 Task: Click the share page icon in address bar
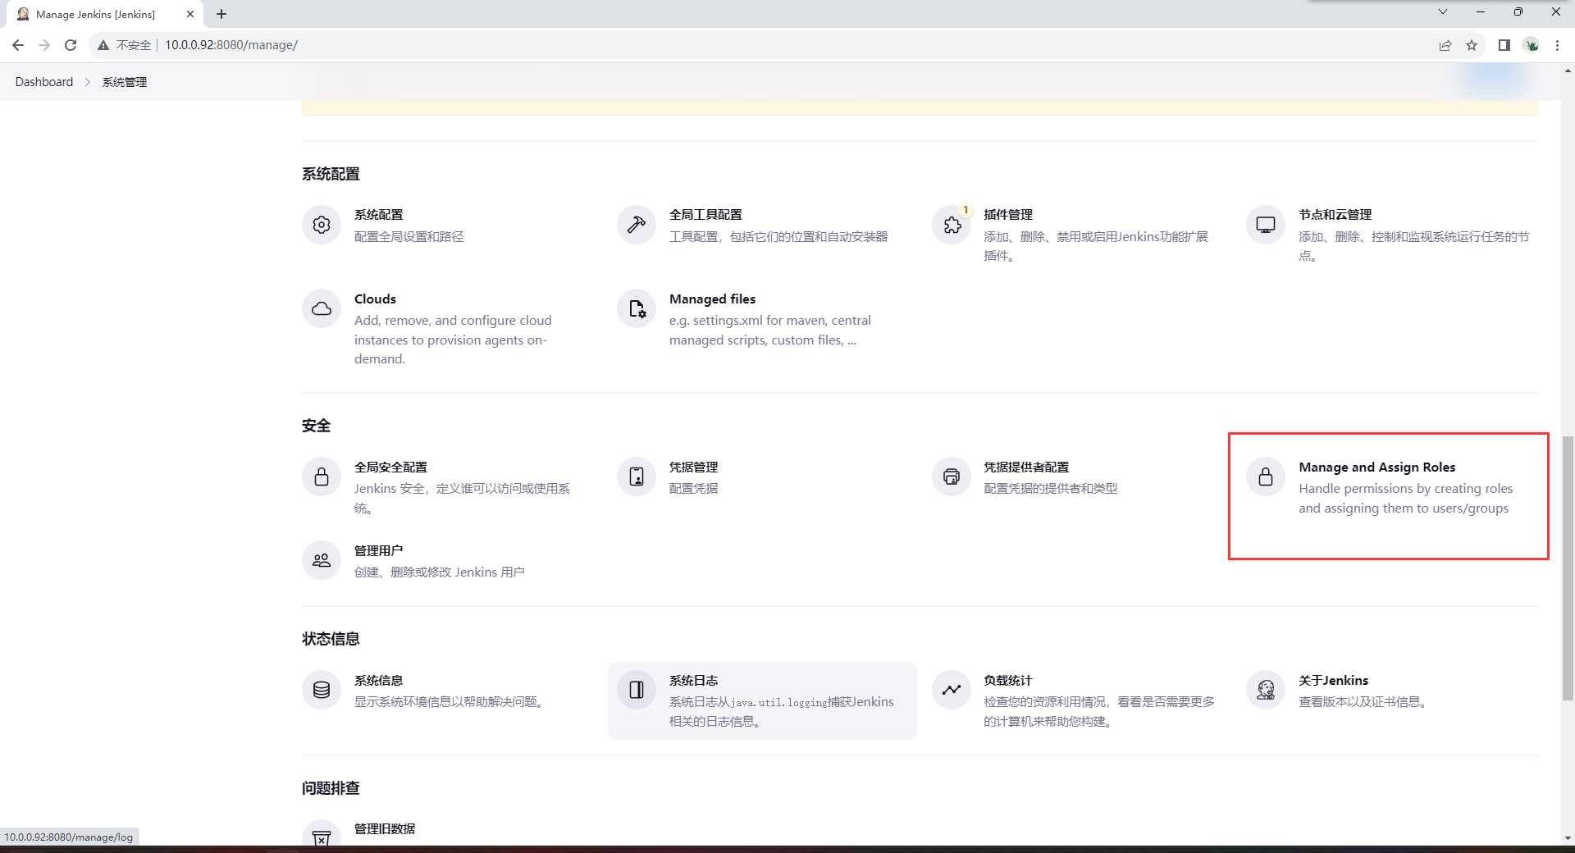click(1445, 45)
